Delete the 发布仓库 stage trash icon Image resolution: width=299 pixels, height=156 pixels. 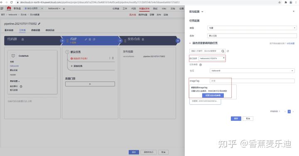[x=143, y=39]
